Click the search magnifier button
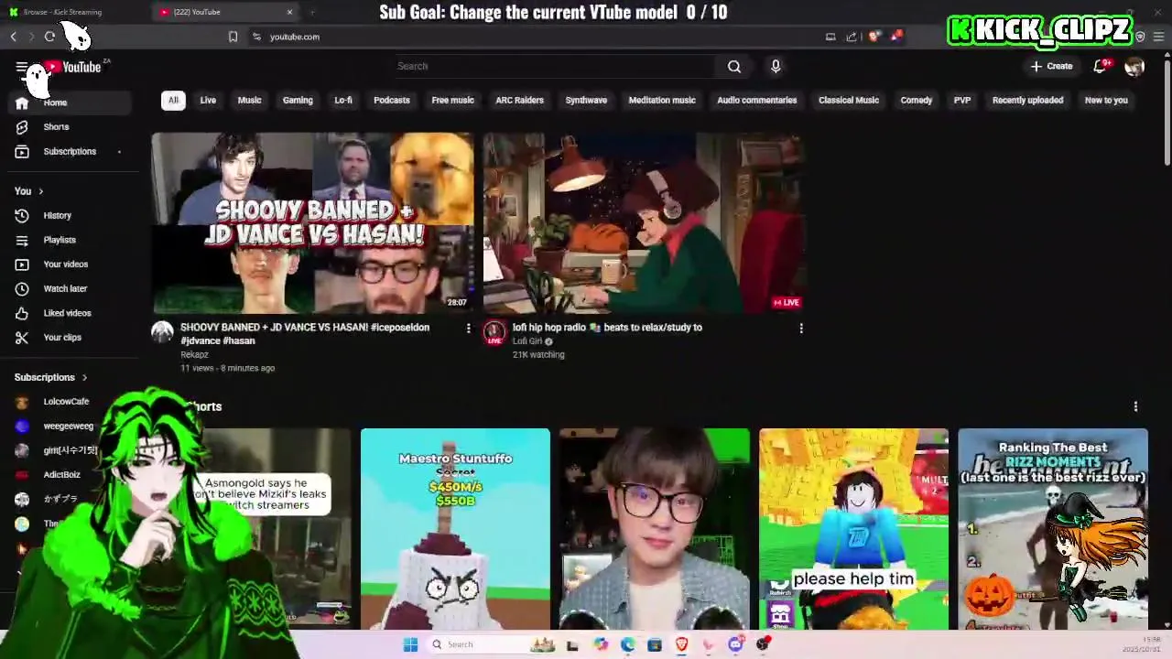This screenshot has width=1172, height=659. pos(733,66)
